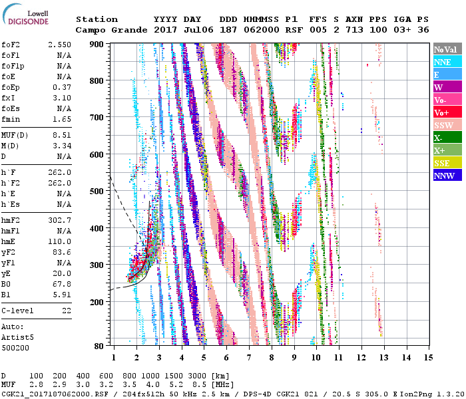Click the X+ light green legend swatch

[446, 150]
